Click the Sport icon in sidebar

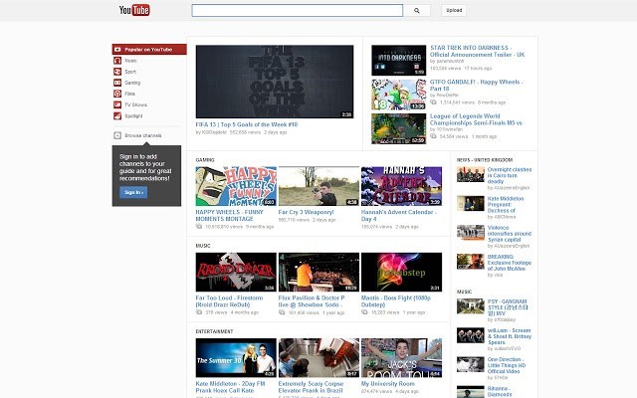117,72
